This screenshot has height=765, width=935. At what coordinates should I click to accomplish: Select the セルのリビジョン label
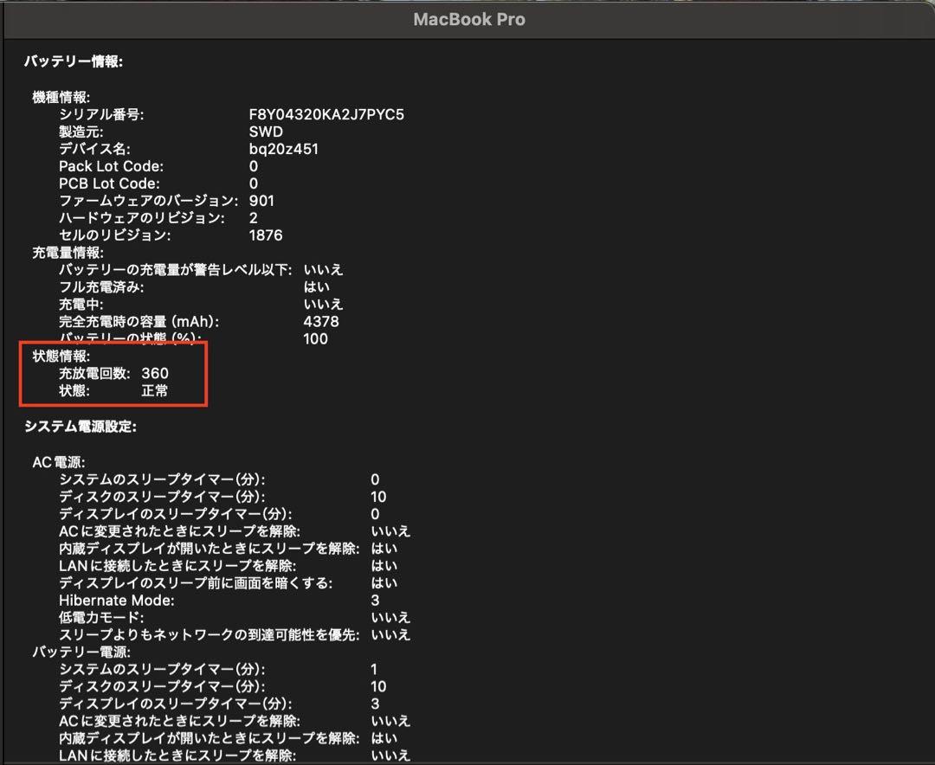click(x=114, y=235)
